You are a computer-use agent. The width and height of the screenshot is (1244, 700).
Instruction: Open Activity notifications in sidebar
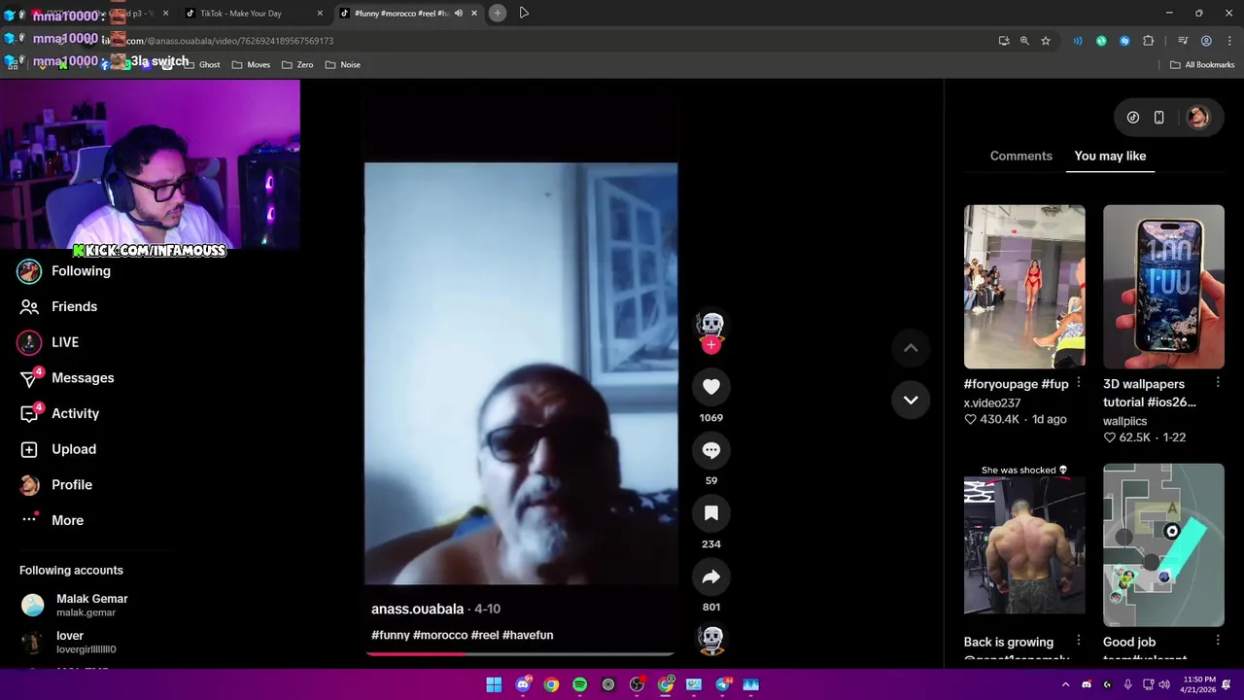(x=60, y=413)
